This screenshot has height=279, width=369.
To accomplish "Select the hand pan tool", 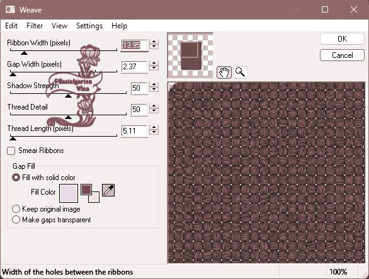I will point(224,72).
